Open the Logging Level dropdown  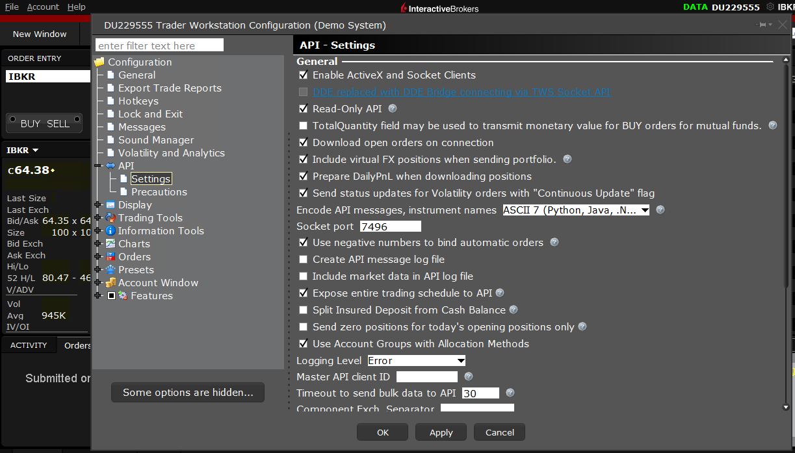tap(416, 360)
